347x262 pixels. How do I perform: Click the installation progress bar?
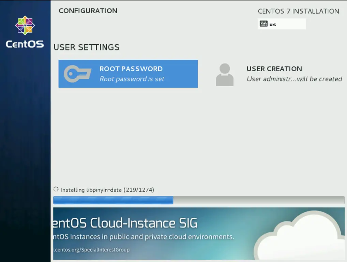199,200
